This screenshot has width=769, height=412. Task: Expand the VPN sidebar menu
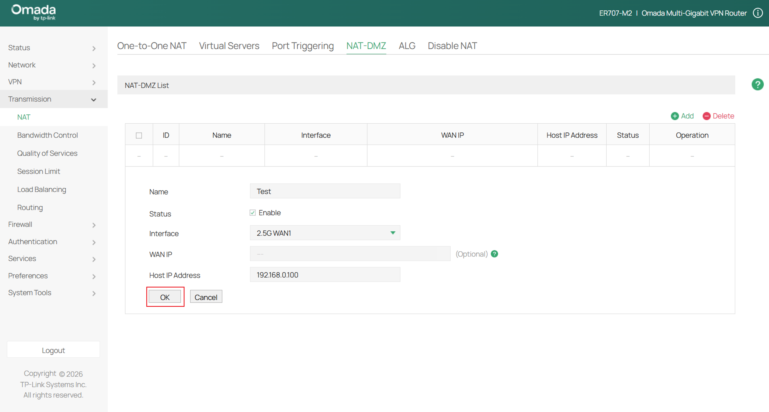pyautogui.click(x=54, y=82)
